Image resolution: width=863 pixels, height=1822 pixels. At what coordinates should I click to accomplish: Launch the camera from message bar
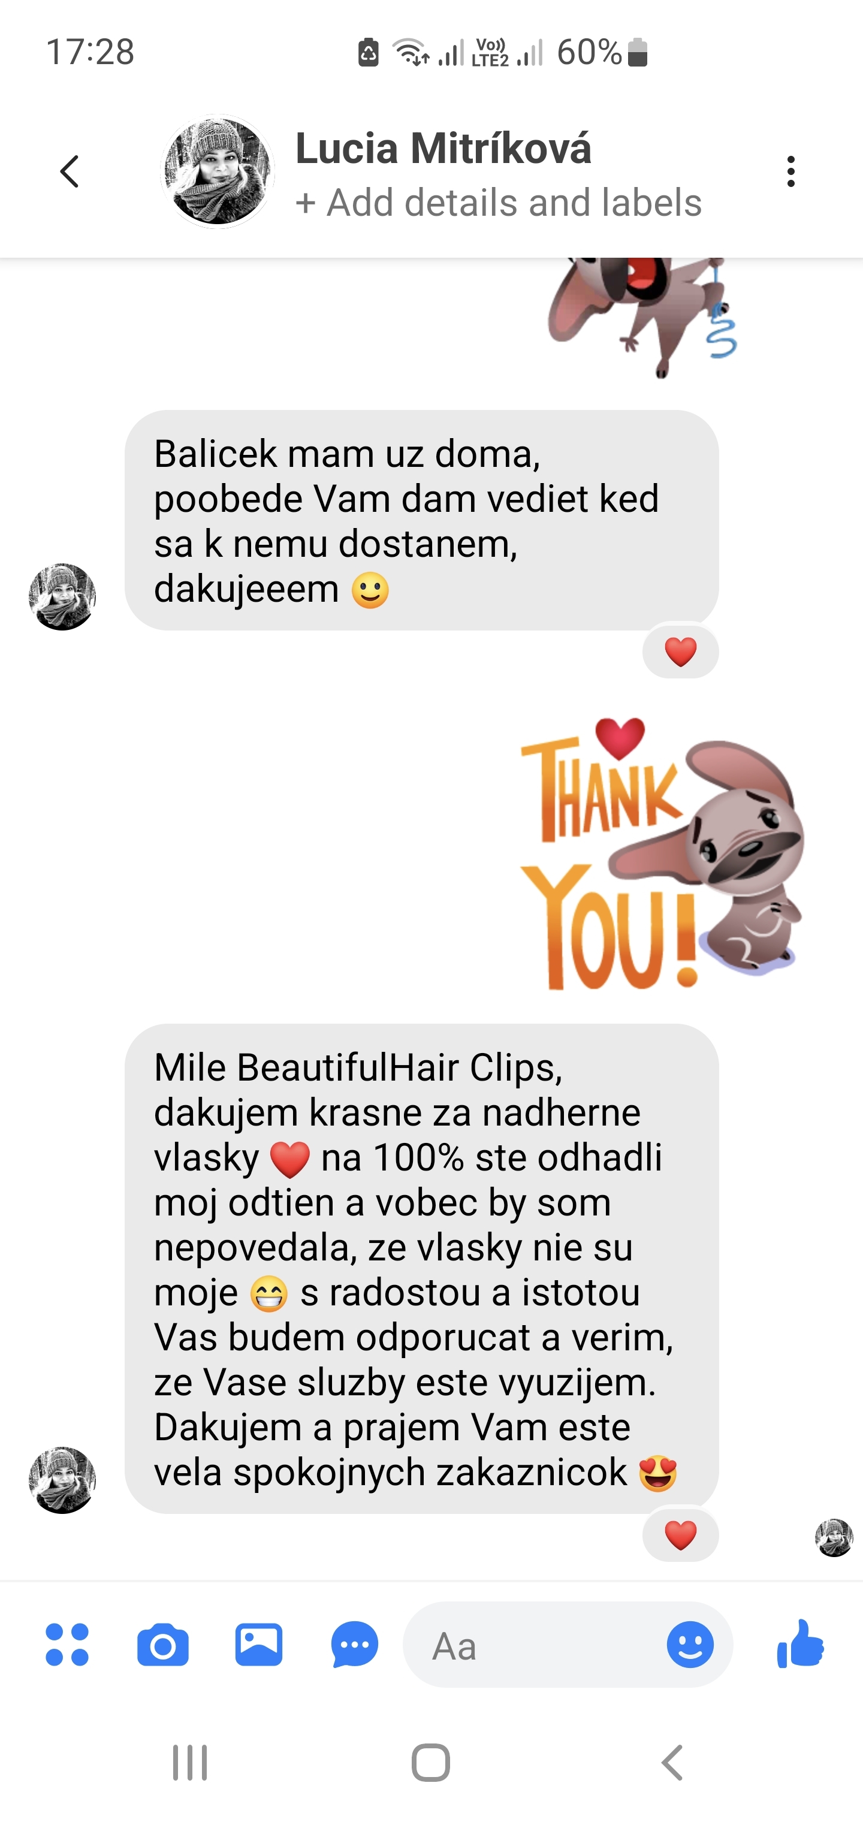pyautogui.click(x=162, y=1645)
